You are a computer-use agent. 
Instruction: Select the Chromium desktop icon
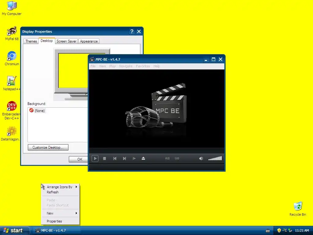[x=12, y=58]
